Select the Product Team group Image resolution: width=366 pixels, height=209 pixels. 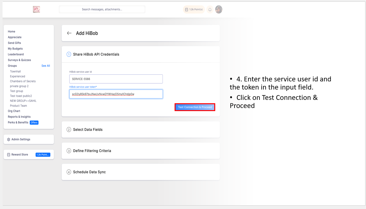click(x=18, y=106)
